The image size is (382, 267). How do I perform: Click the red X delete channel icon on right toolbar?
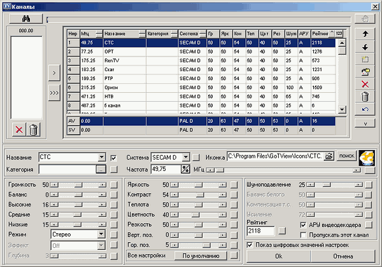pyautogui.click(x=365, y=83)
